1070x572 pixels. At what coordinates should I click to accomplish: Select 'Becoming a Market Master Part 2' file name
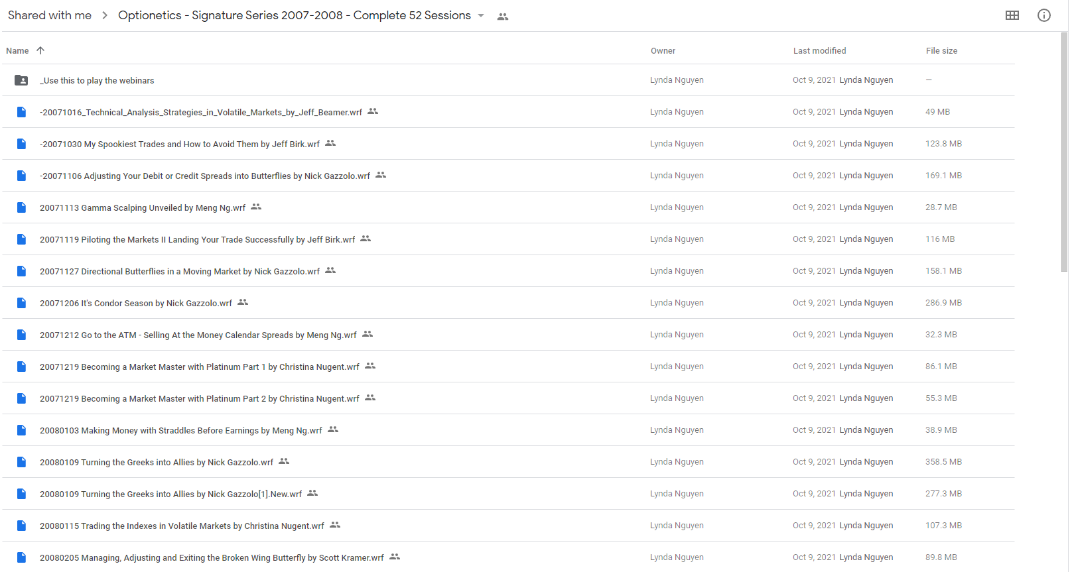(200, 399)
